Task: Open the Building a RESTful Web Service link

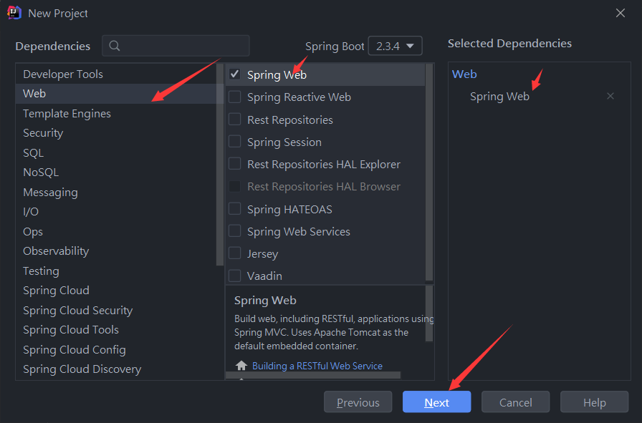Action: [x=317, y=366]
